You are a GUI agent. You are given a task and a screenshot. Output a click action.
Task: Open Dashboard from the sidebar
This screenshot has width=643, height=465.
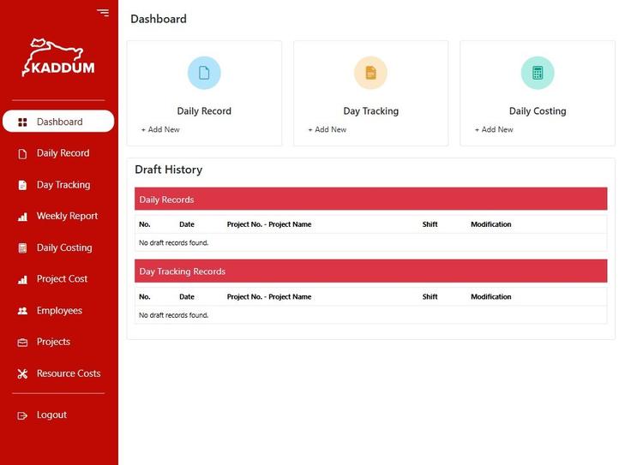tap(59, 122)
